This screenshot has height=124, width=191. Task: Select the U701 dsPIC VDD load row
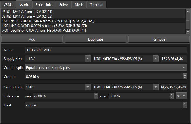tap(93, 21)
